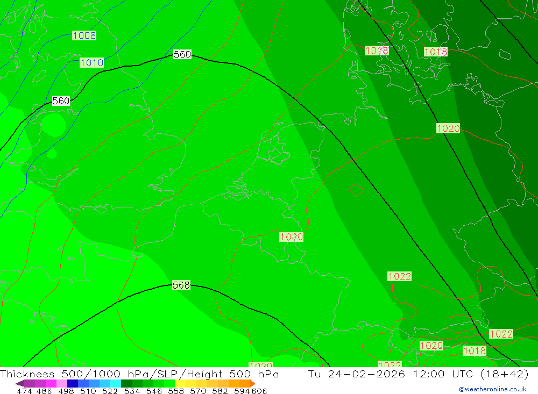
Task: Click the (18+42) forecast run text
Action: (505, 374)
